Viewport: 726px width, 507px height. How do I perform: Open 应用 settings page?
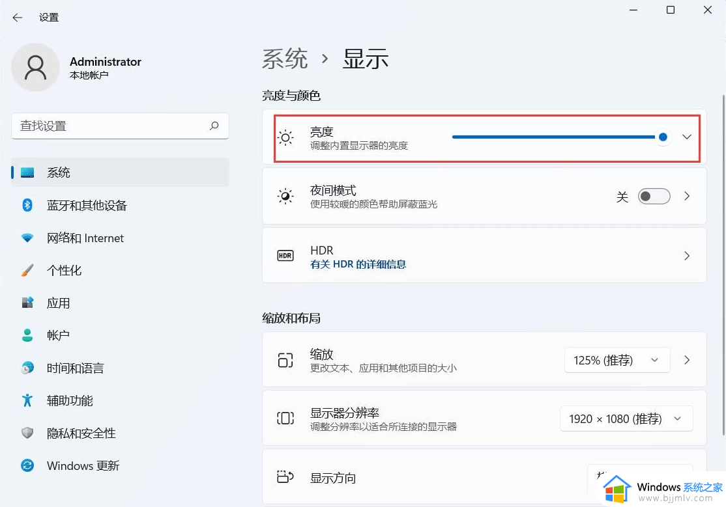pos(121,303)
